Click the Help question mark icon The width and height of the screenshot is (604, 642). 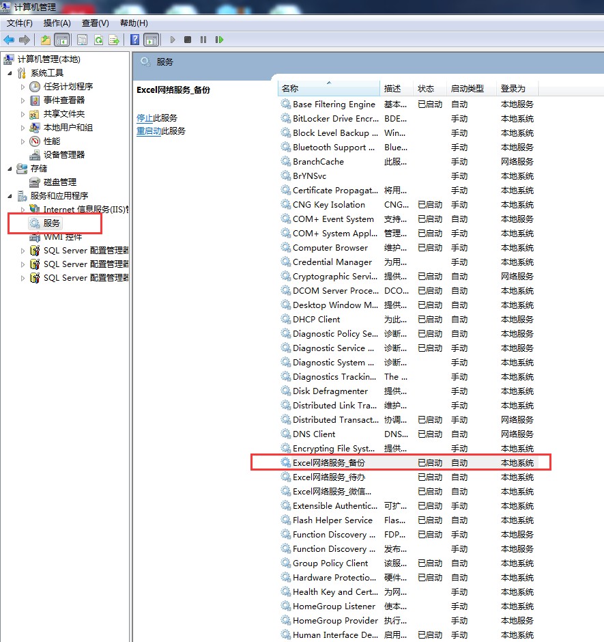point(134,40)
